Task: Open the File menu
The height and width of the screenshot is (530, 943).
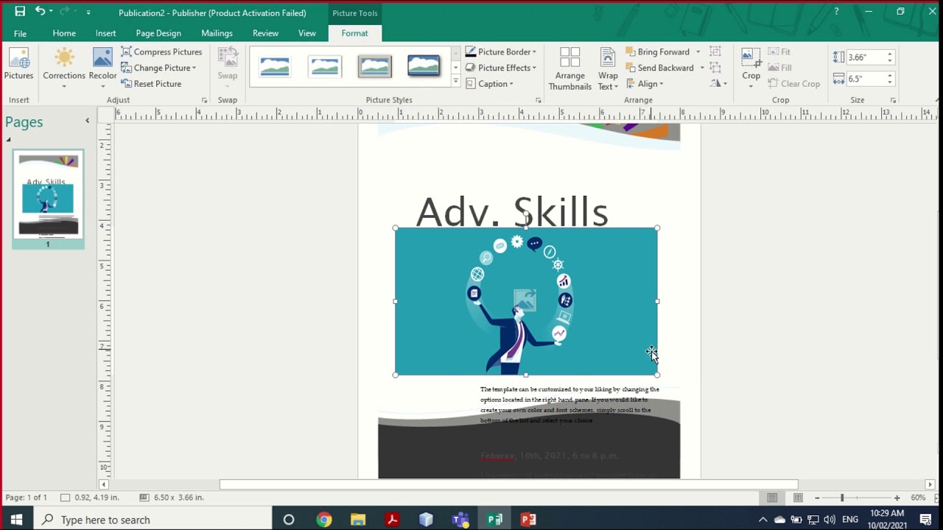Action: point(20,33)
